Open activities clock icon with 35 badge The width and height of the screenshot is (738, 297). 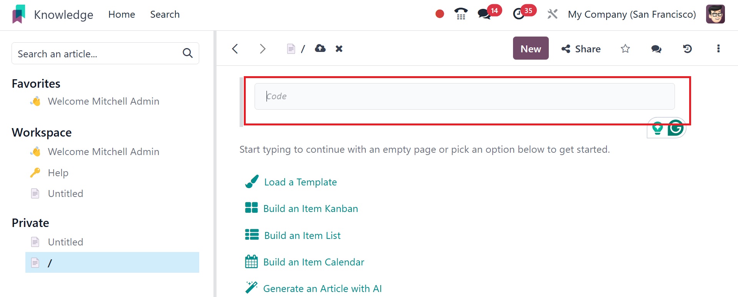pos(519,14)
